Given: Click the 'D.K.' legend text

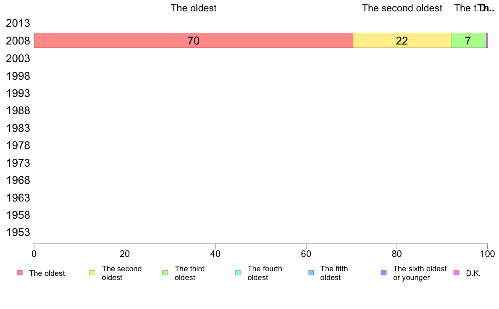Looking at the screenshot, I should (473, 273).
